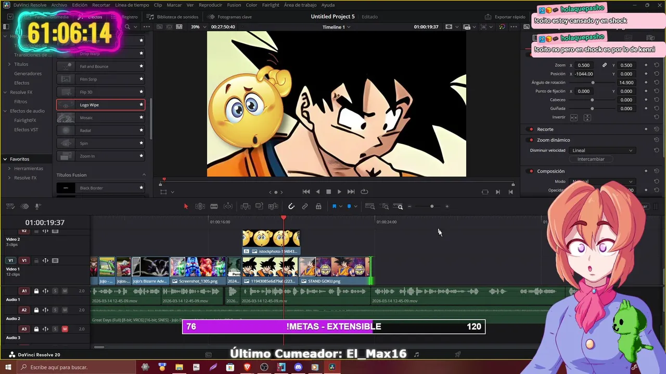The height and width of the screenshot is (374, 666).
Task: Adjust the Ángulo de rotación slider
Action: coord(593,83)
